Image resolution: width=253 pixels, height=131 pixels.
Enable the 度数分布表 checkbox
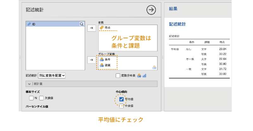coord(118,76)
